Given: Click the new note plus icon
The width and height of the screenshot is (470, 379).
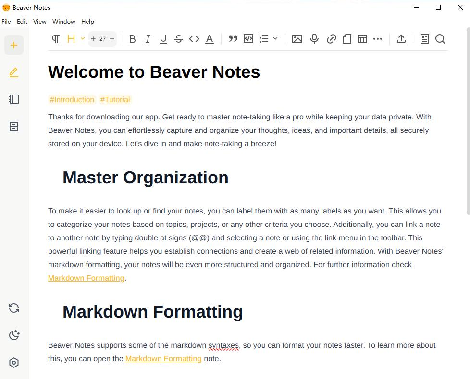Looking at the screenshot, I should [x=14, y=45].
